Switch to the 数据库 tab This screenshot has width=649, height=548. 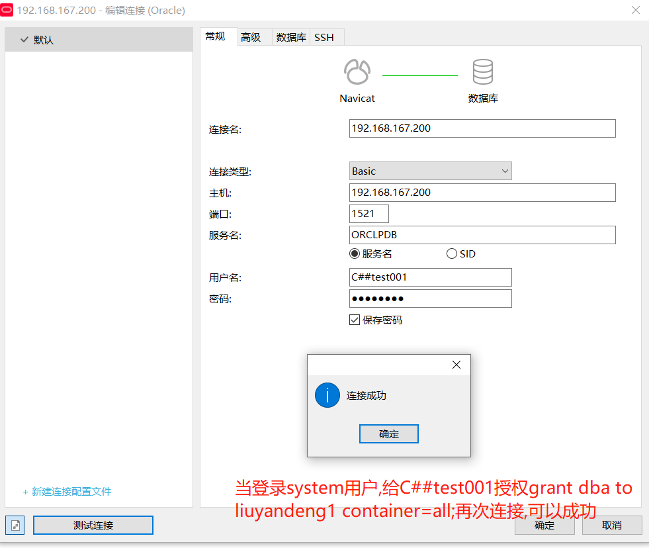(x=291, y=37)
